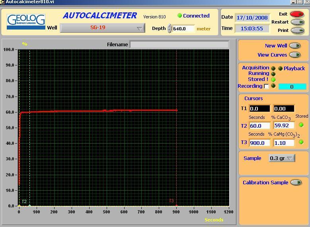Expand the Sample weight dropdown 0.3 gr
This screenshot has height=227, width=310.
point(281,158)
